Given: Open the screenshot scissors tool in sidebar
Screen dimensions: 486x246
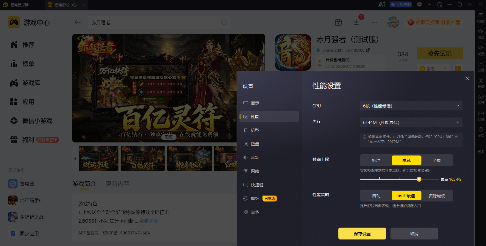Looking at the screenshot, I should pos(481,83).
